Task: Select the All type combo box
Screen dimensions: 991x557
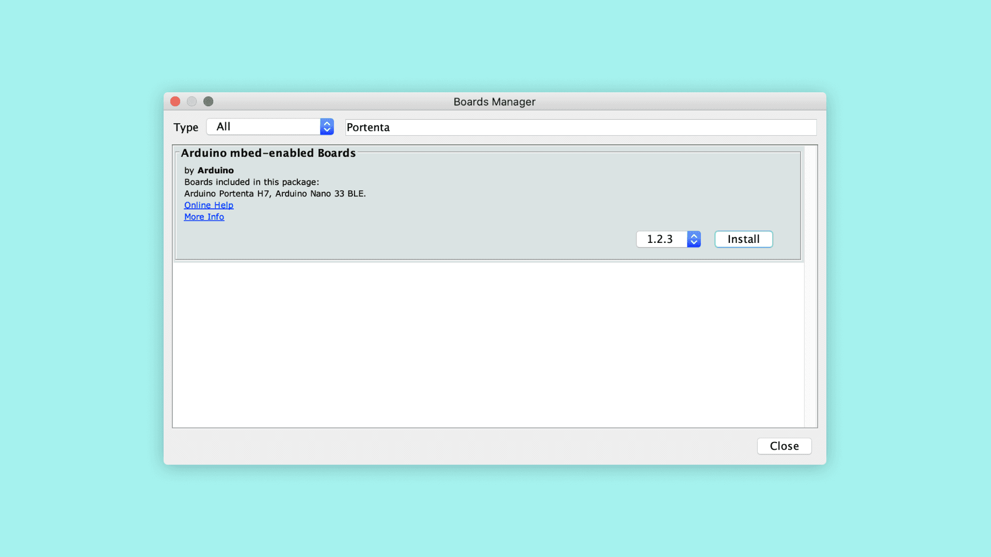Action: pos(263,127)
